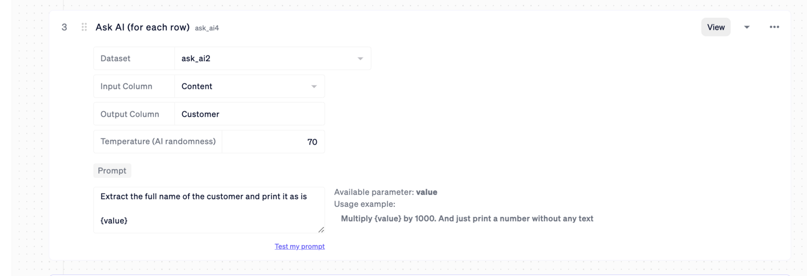This screenshot has width=807, height=276.
Task: Expand the arrow next to View
Action: (x=747, y=27)
